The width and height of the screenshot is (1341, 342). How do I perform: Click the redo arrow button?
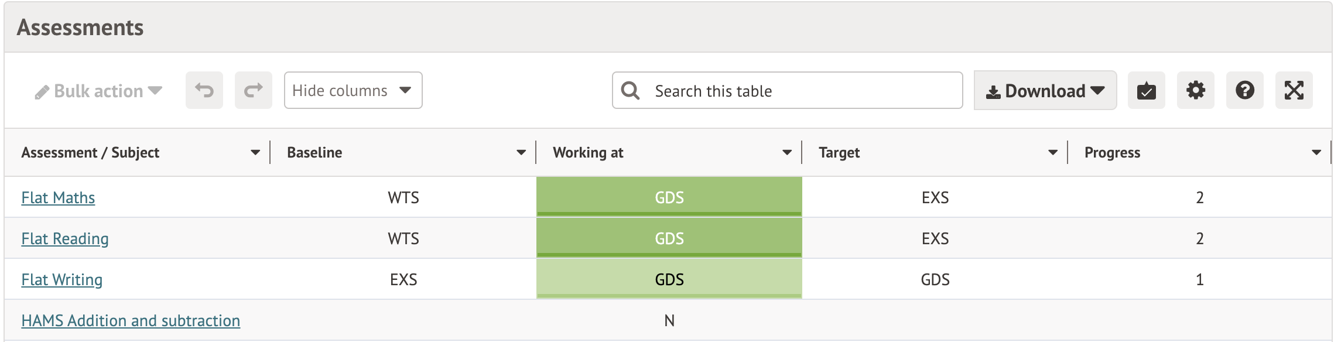point(253,90)
